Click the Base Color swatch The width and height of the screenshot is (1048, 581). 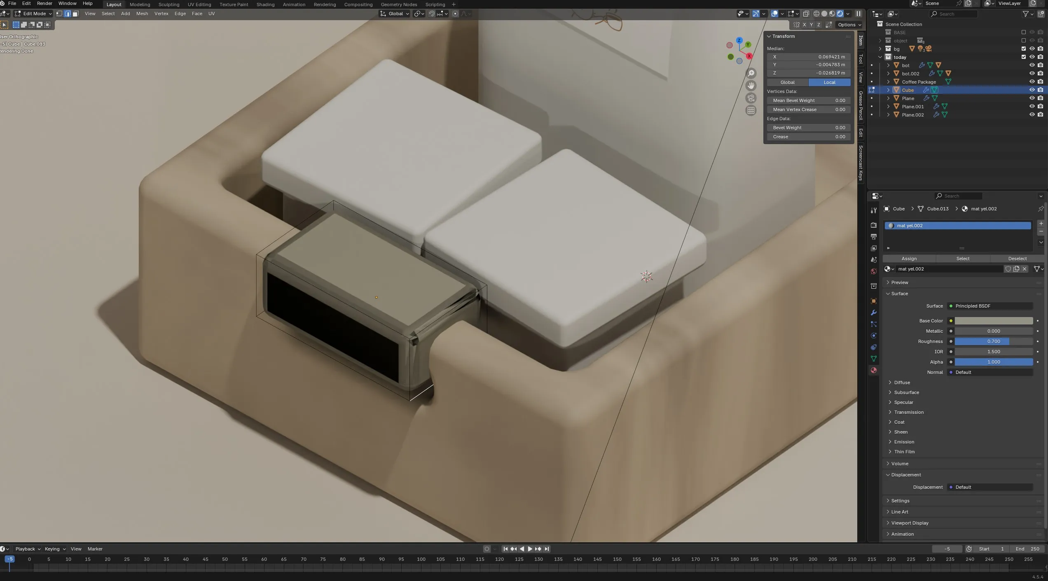coord(993,321)
